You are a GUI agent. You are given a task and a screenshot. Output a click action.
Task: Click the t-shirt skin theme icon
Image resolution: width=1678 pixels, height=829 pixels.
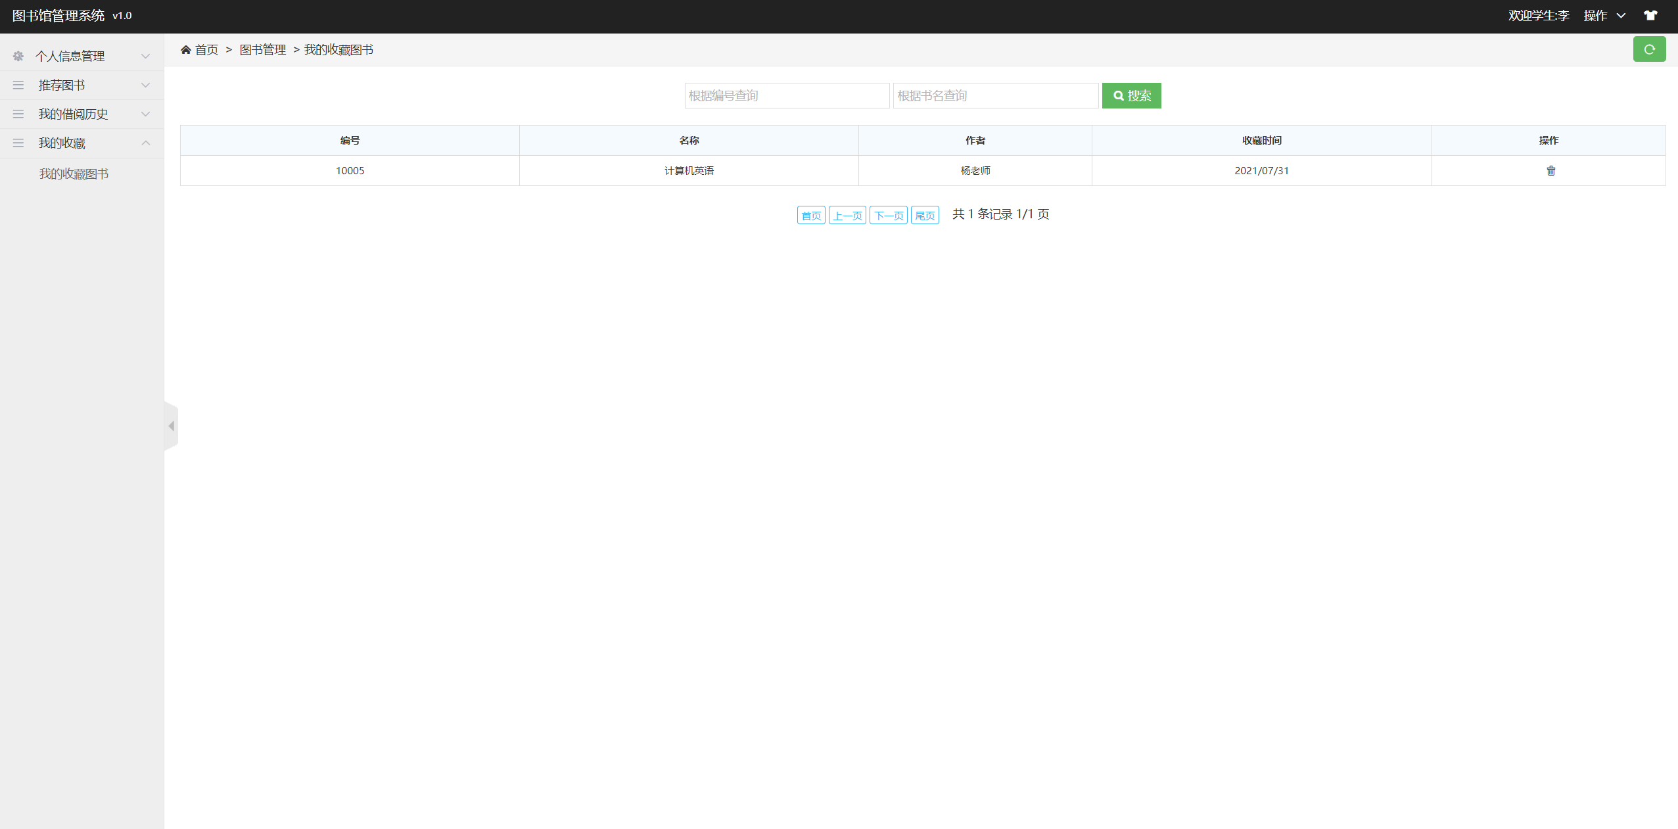pos(1650,16)
